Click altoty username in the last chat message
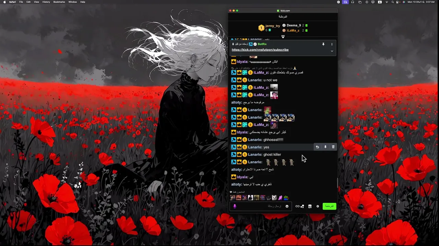 point(236,184)
